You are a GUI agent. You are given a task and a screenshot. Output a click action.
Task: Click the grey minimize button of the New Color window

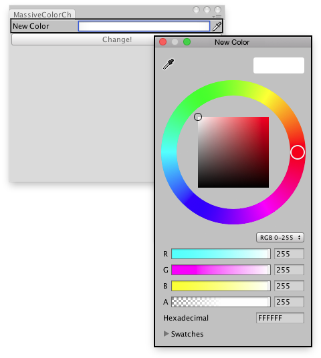175,42
